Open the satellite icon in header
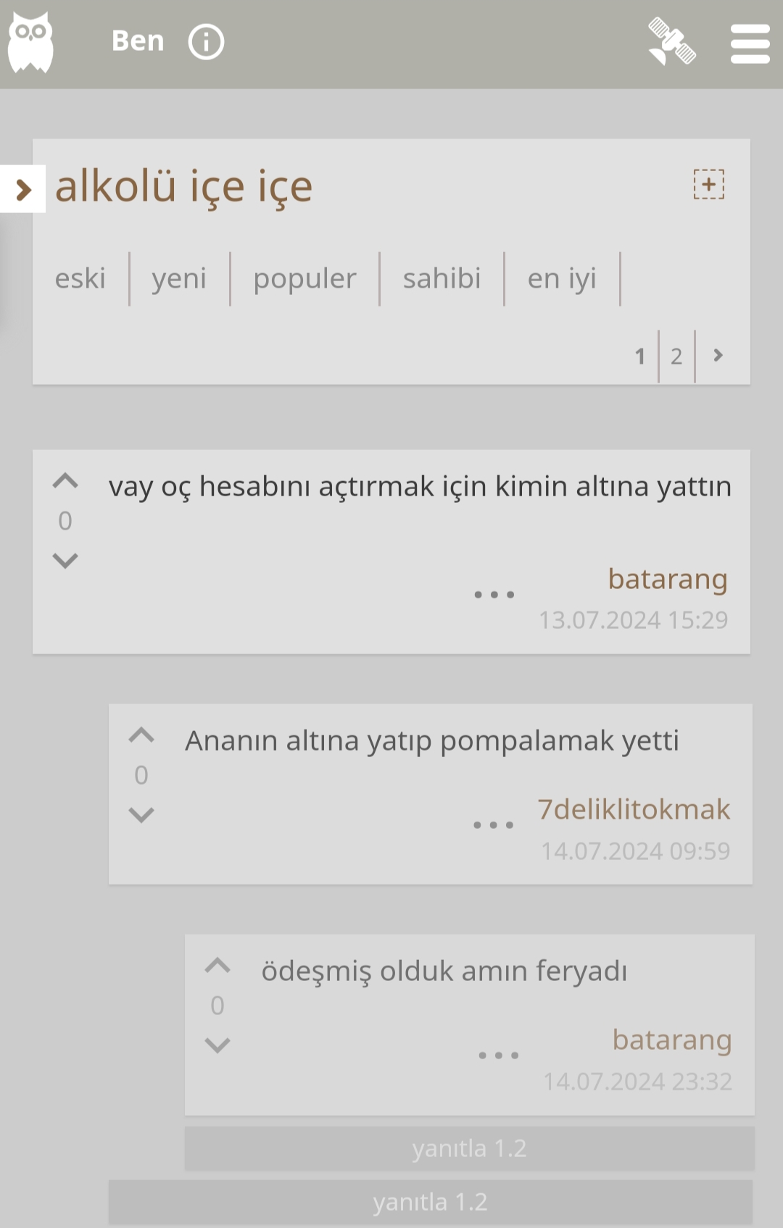This screenshot has width=783, height=1228. point(672,41)
